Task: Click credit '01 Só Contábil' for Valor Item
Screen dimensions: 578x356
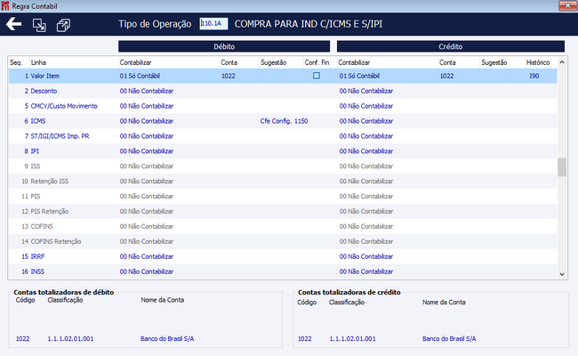Action: click(x=359, y=76)
